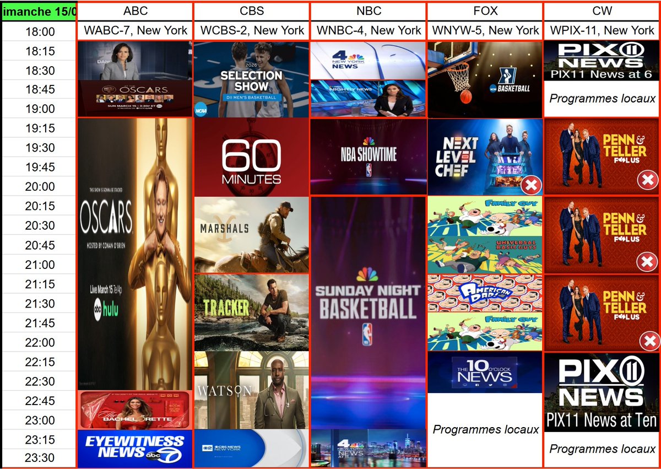Select the 19:45 time cell
Screen dimensions: 661x469
(x=40, y=167)
